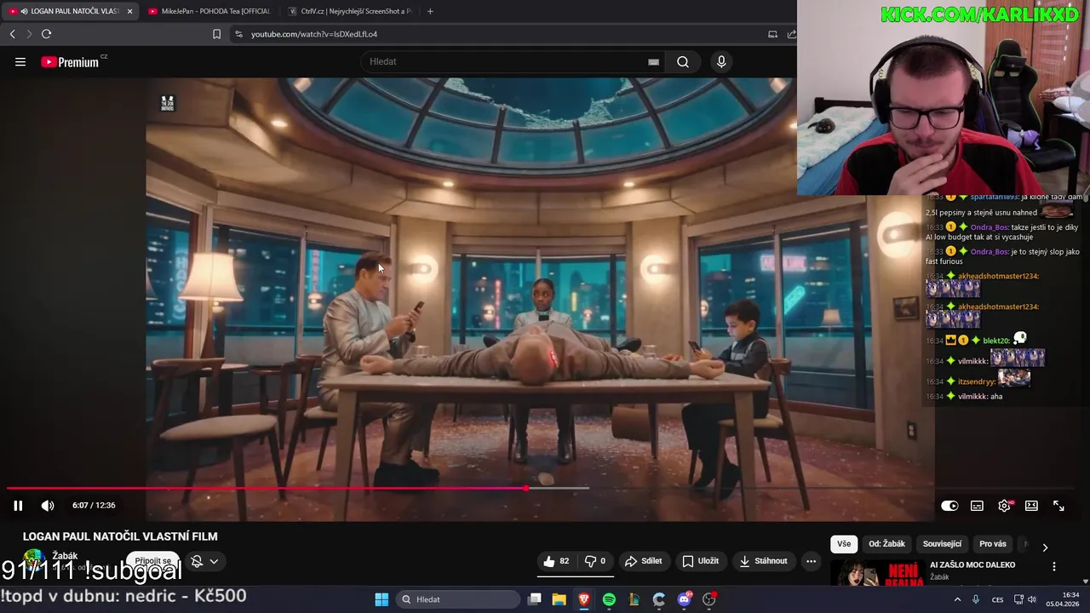Open the player settings gear
The width and height of the screenshot is (1090, 613).
coord(1004,506)
